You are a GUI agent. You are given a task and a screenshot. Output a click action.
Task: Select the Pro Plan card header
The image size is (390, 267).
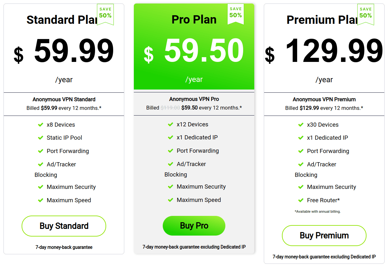(x=194, y=20)
